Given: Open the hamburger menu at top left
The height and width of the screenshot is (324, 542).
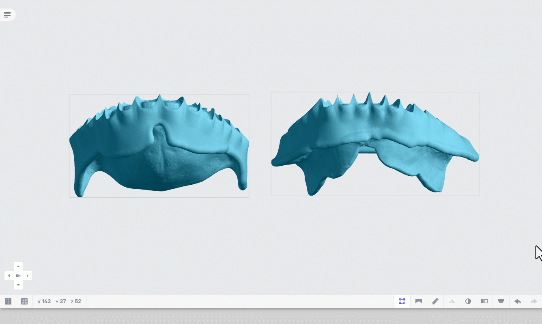Looking at the screenshot, I should (x=7, y=15).
